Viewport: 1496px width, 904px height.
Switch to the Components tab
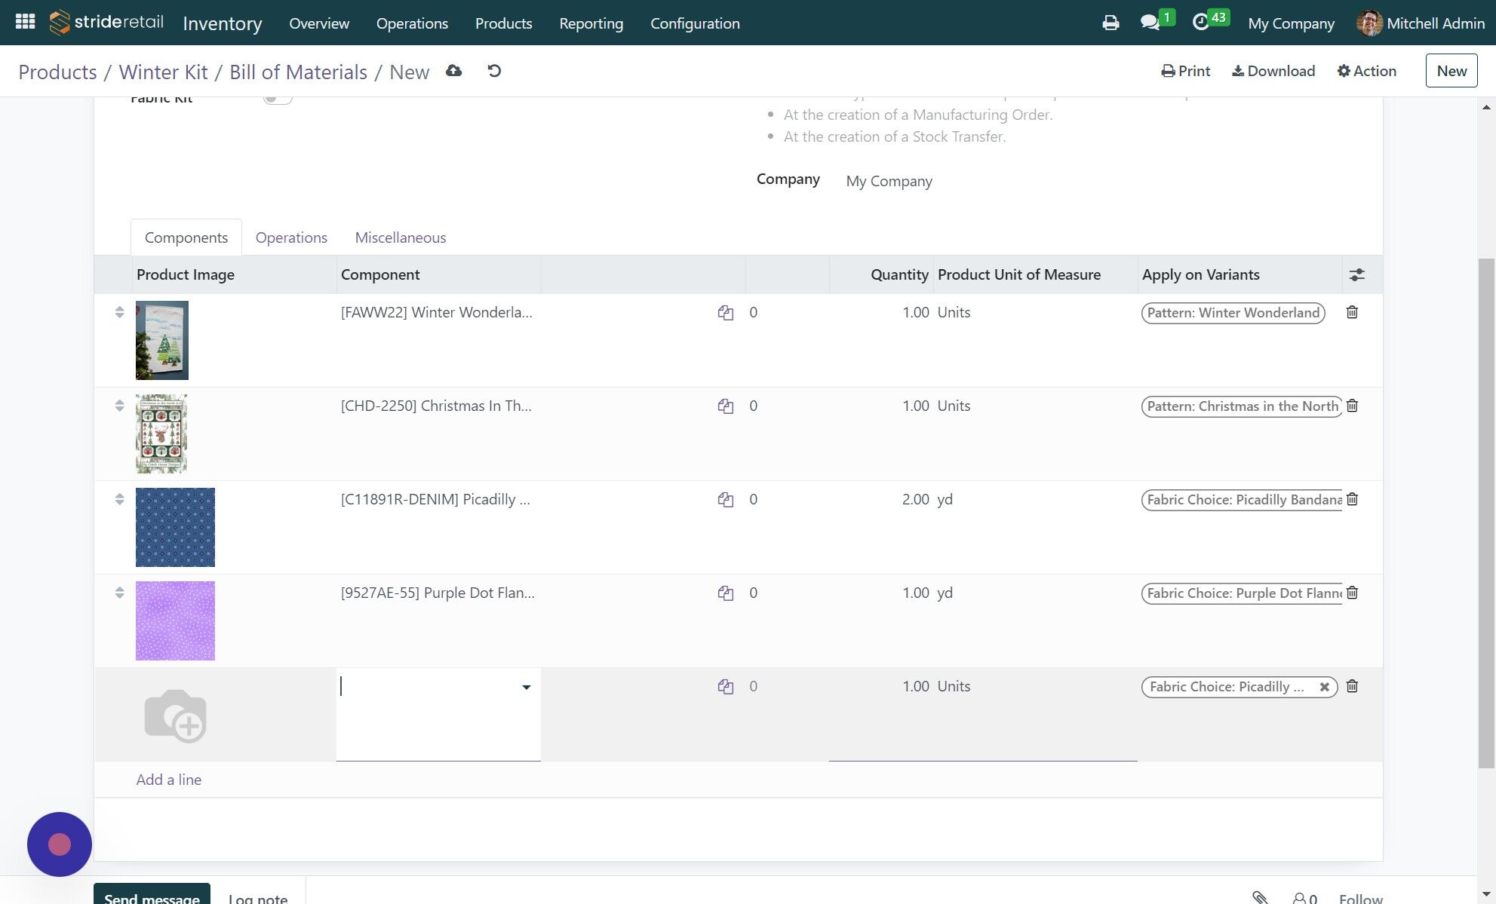186,237
